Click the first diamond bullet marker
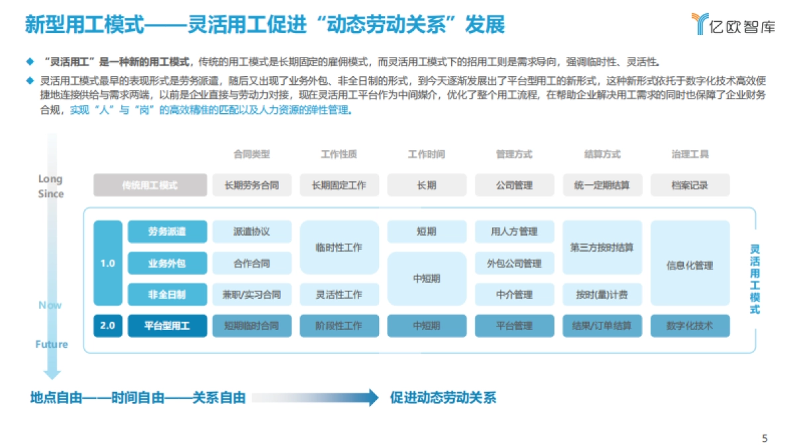 pyautogui.click(x=29, y=60)
